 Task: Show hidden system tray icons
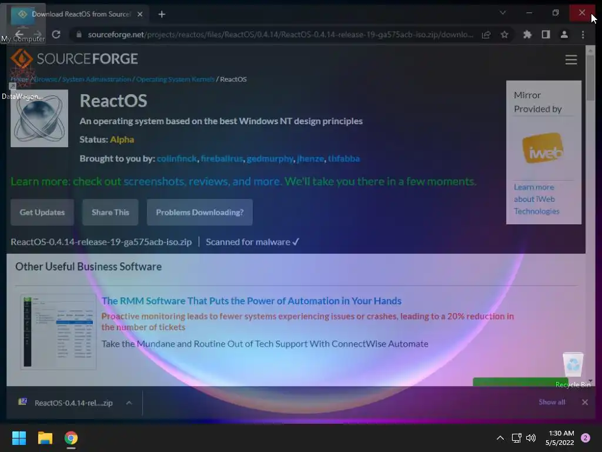(500, 438)
